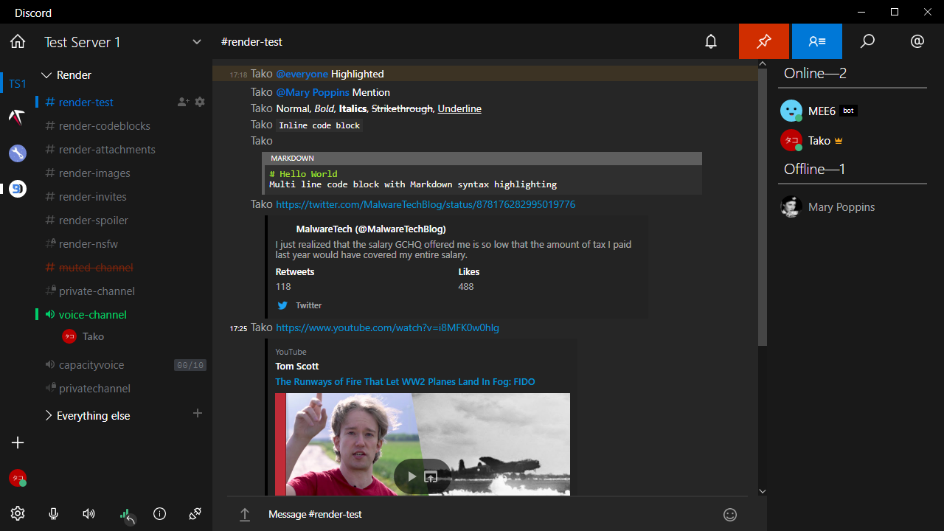Add channel to Everything else category

click(x=198, y=414)
